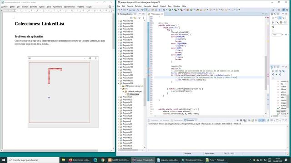This screenshot has width=291, height=163.
Task: Toggle Link with Editor in Package Explorer
Action: tap(135, 18)
